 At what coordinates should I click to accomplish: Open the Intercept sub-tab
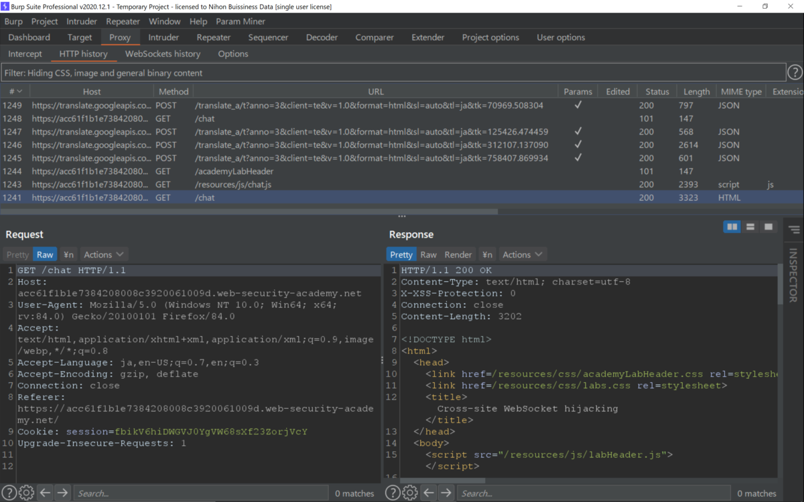tap(25, 54)
